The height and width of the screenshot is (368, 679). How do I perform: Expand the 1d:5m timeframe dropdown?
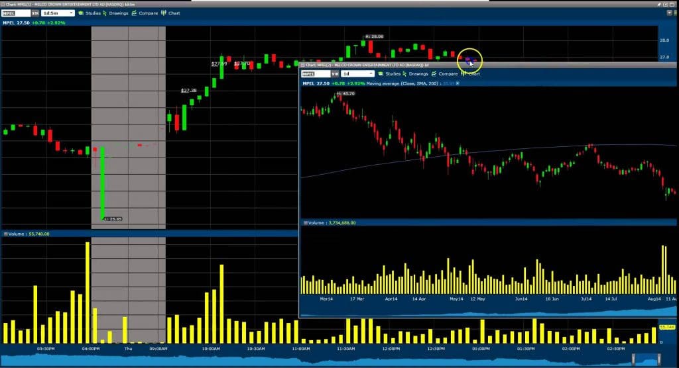tap(58, 13)
